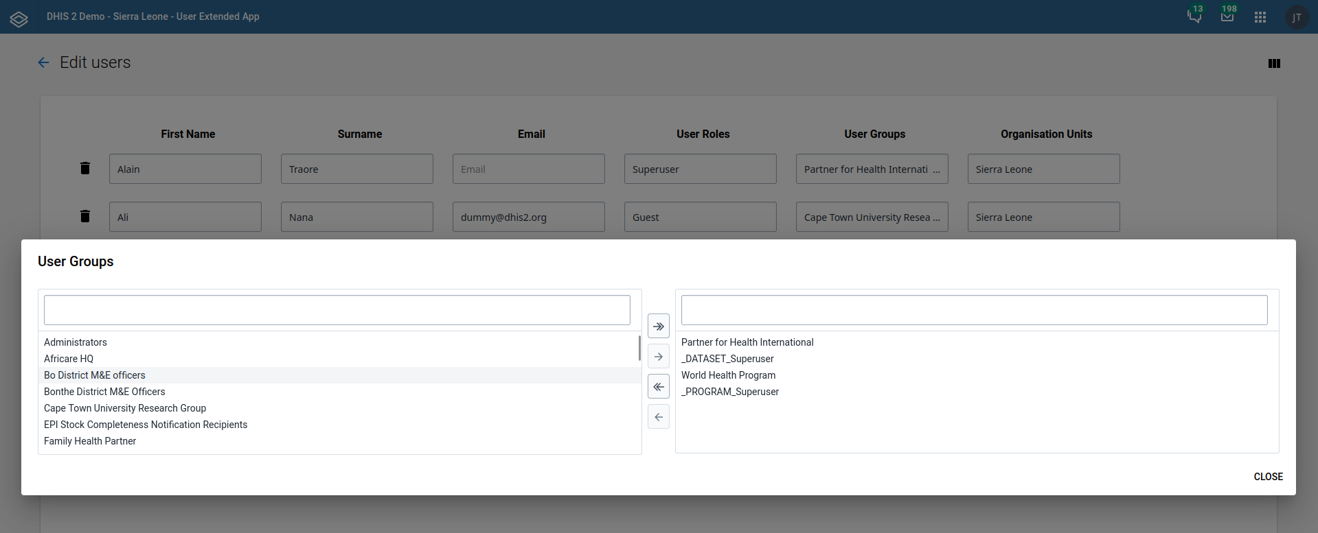Screen dimensions: 1318x533
Task: Select Family Health Partner group
Action: click(339, 441)
